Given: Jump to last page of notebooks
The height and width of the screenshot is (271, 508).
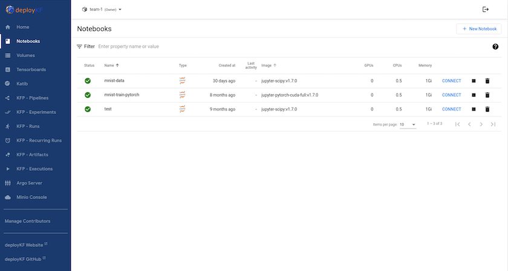Looking at the screenshot, I should pyautogui.click(x=493, y=124).
